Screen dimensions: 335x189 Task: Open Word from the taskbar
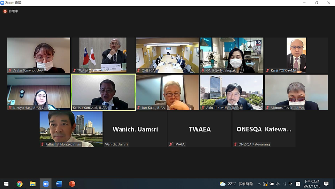(x=59, y=184)
